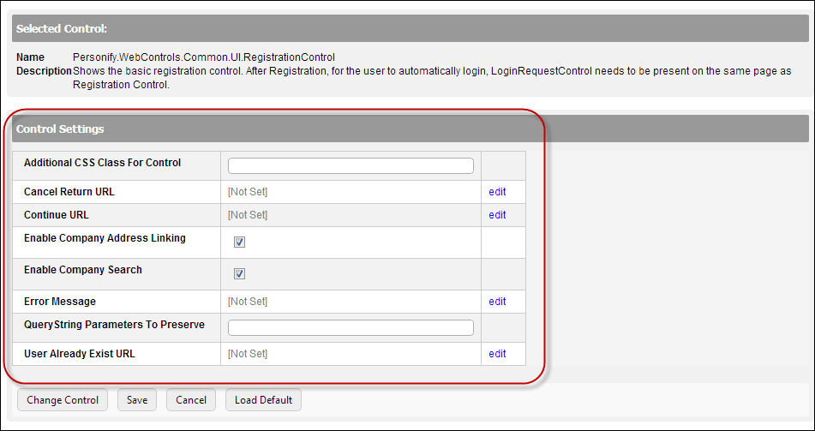Click the Cancel Return URL label
Image resolution: width=815 pixels, height=431 pixels.
coord(69,192)
